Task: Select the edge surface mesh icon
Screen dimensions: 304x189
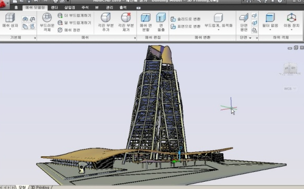Action: [32, 19]
